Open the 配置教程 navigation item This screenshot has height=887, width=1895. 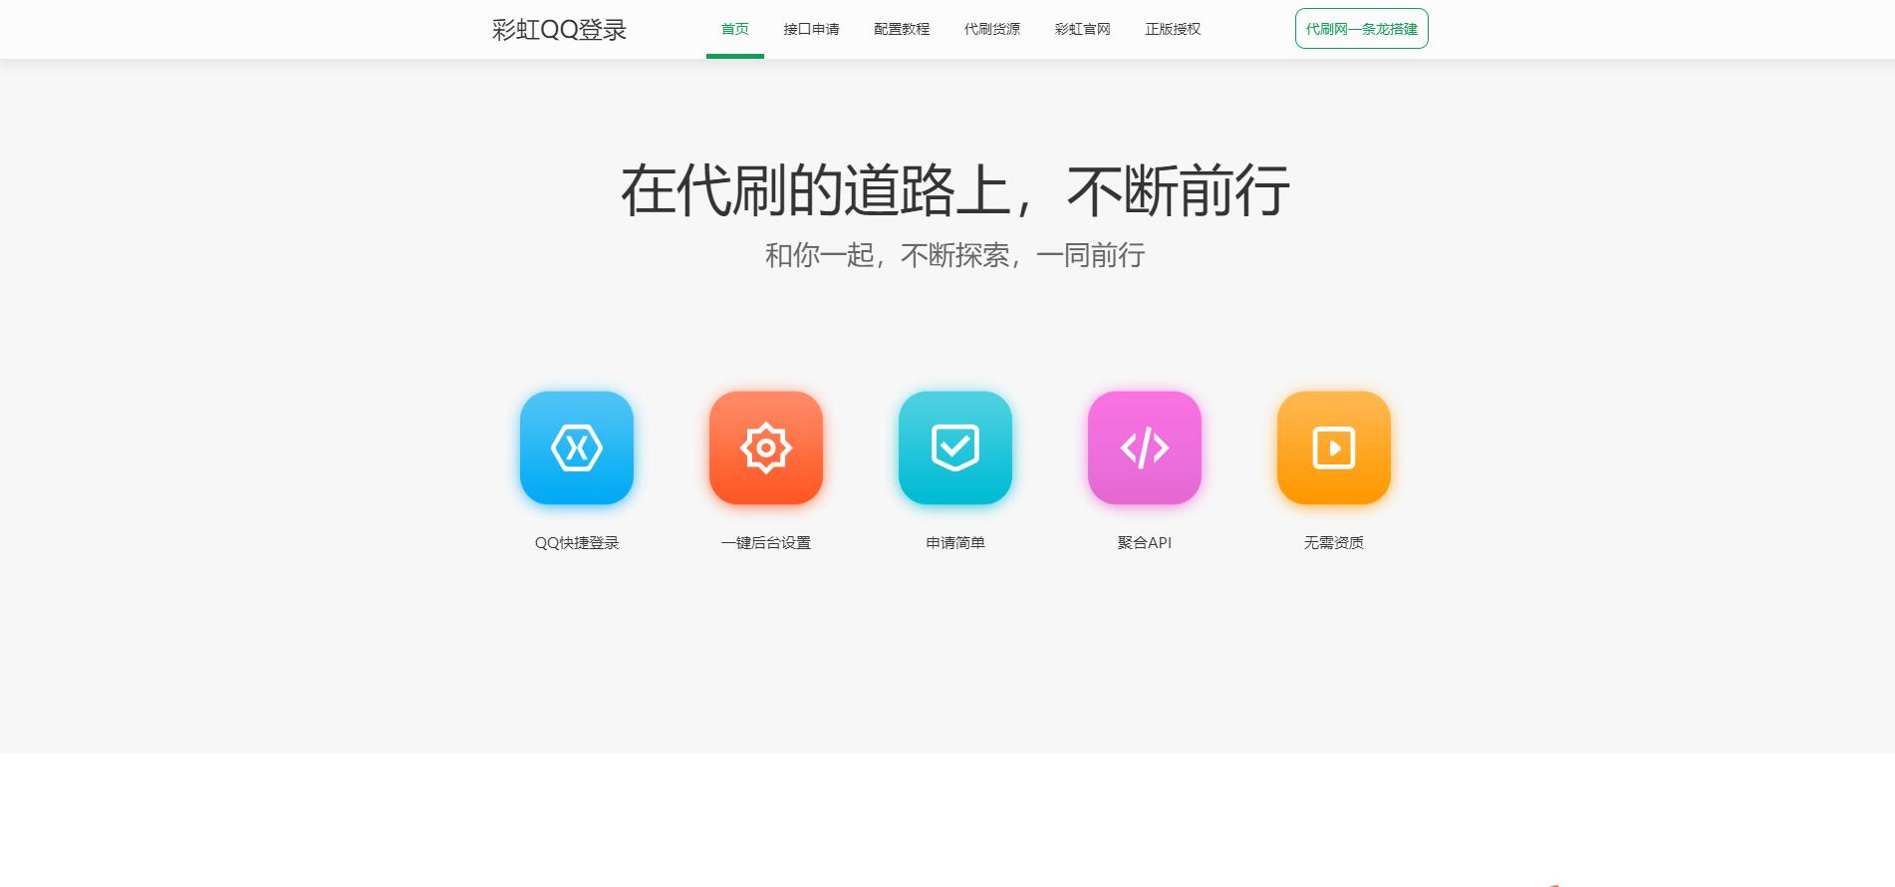tap(902, 29)
